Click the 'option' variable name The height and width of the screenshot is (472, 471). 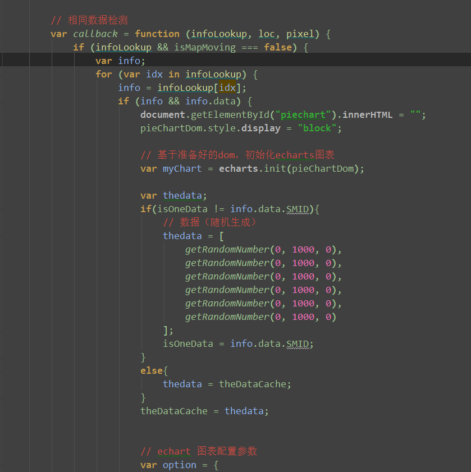coord(180,465)
